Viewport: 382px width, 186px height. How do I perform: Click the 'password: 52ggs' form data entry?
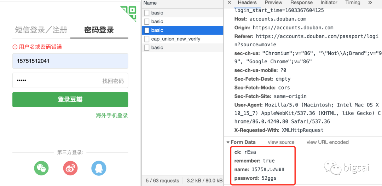click(255, 179)
